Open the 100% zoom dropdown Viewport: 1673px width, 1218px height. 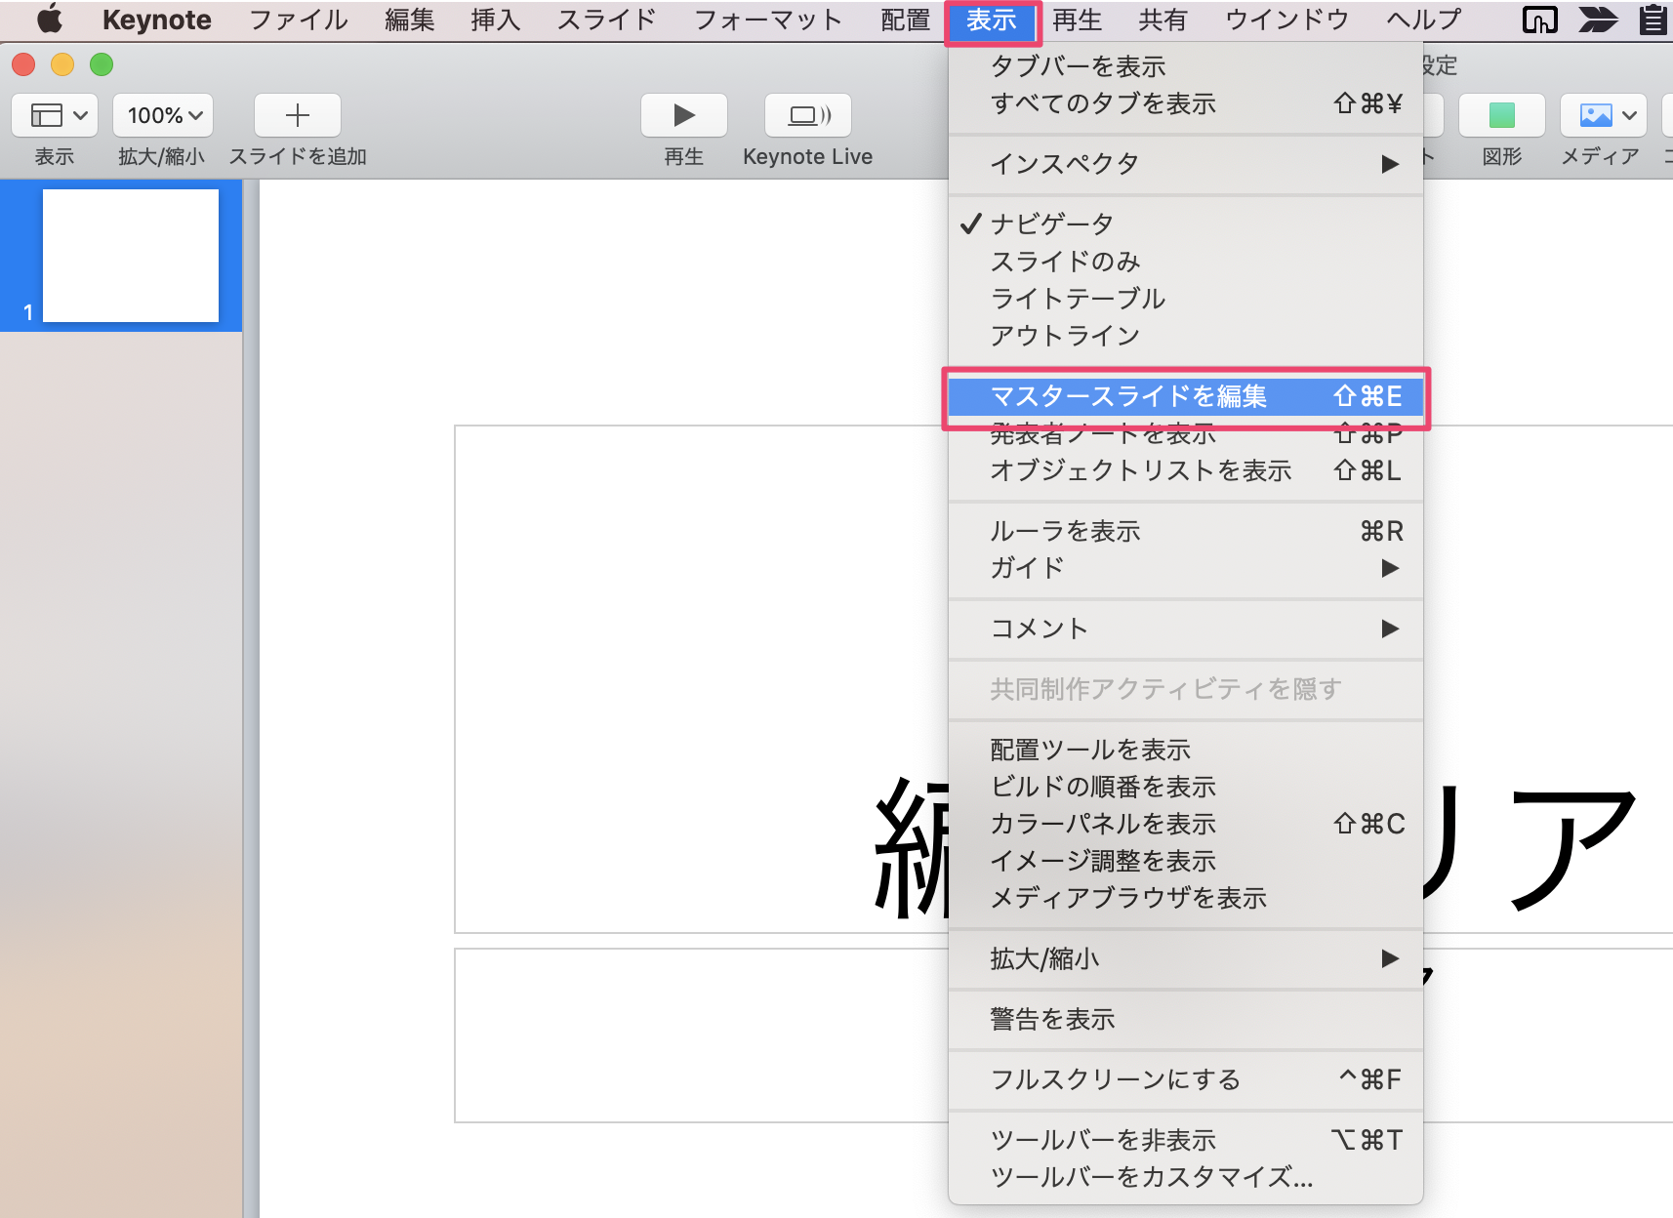coord(164,116)
